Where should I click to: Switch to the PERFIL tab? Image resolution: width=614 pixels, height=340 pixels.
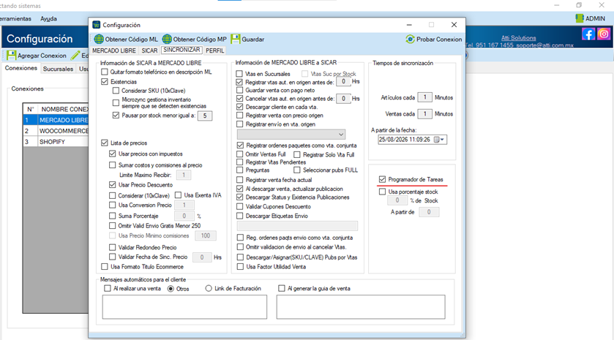click(214, 50)
